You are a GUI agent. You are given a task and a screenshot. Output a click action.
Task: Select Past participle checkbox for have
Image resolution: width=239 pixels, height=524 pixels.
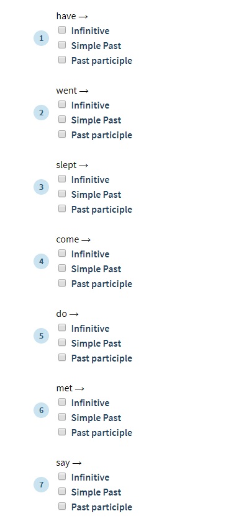click(62, 60)
